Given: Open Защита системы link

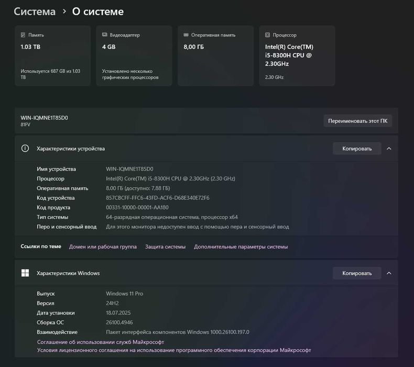Looking at the screenshot, I should pyautogui.click(x=165, y=246).
